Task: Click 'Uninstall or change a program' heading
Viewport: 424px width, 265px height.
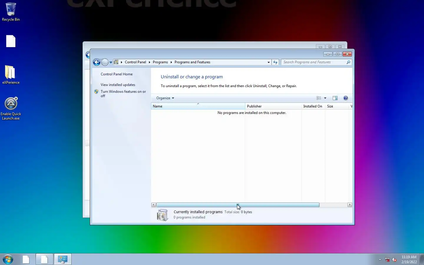Action: click(192, 77)
